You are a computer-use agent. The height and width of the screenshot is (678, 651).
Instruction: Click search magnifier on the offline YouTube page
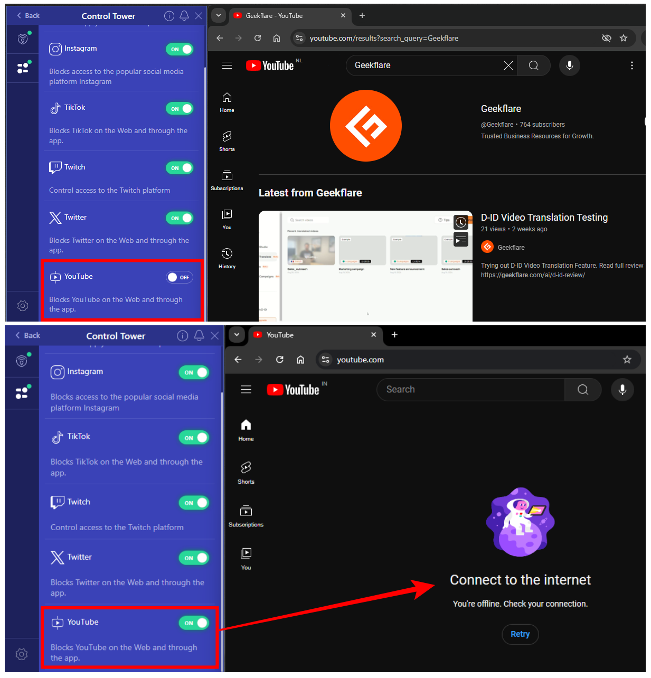[583, 390]
